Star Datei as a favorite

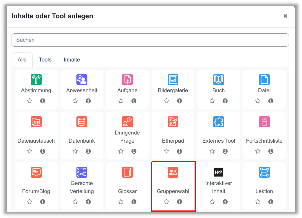click(x=258, y=101)
